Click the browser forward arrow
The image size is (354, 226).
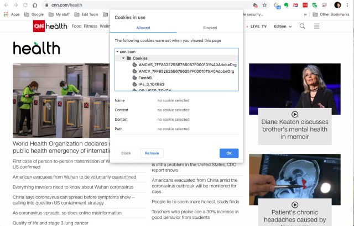15,5
